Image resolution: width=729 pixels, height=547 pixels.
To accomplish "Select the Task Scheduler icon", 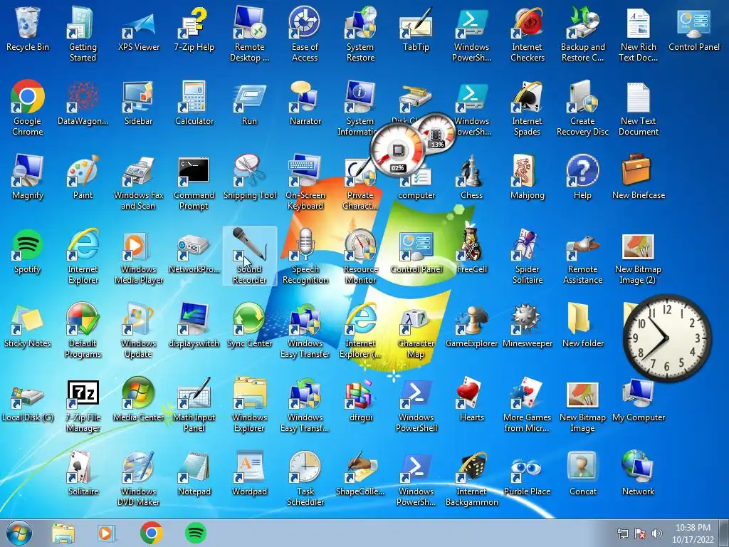I will [x=305, y=467].
